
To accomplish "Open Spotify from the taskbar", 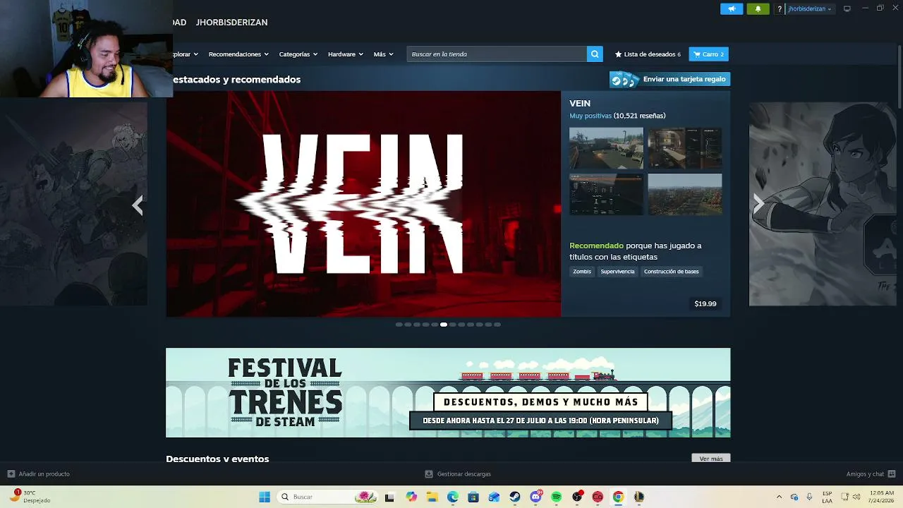I will (557, 497).
